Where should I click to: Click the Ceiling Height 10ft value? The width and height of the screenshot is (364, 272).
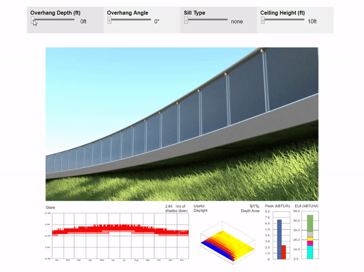(312, 21)
